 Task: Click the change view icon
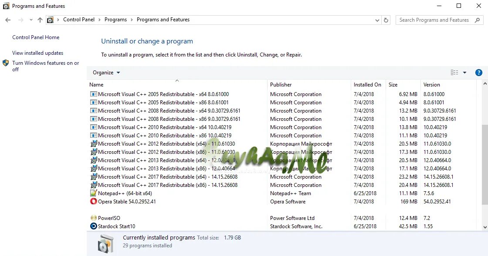pos(454,72)
